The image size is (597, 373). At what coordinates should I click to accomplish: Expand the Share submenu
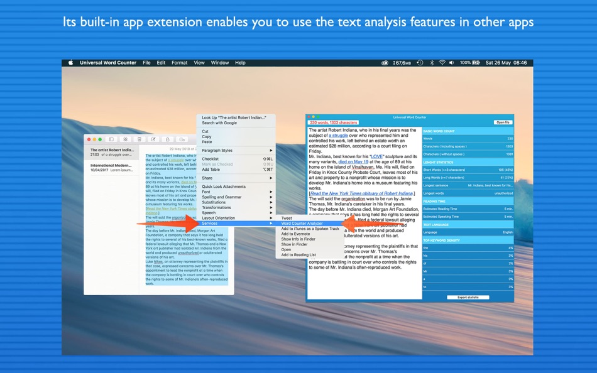[x=236, y=178]
